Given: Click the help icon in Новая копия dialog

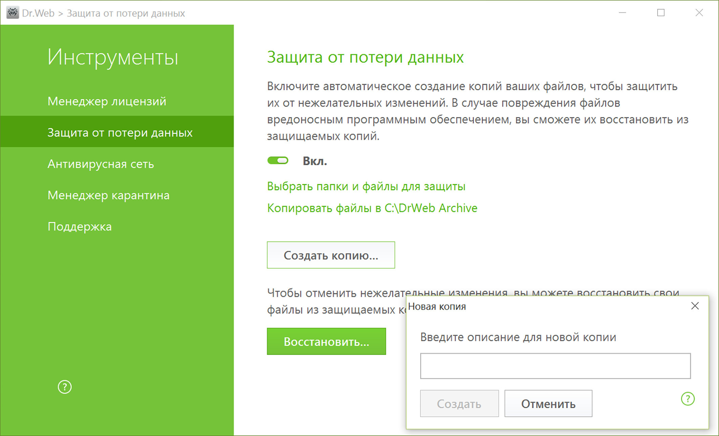Looking at the screenshot, I should click(x=687, y=399).
